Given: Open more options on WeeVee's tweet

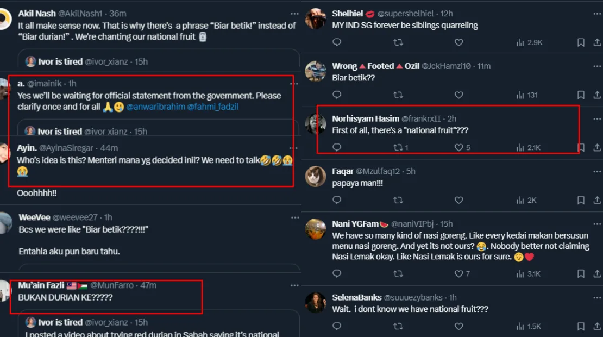Looking at the screenshot, I should [x=294, y=217].
